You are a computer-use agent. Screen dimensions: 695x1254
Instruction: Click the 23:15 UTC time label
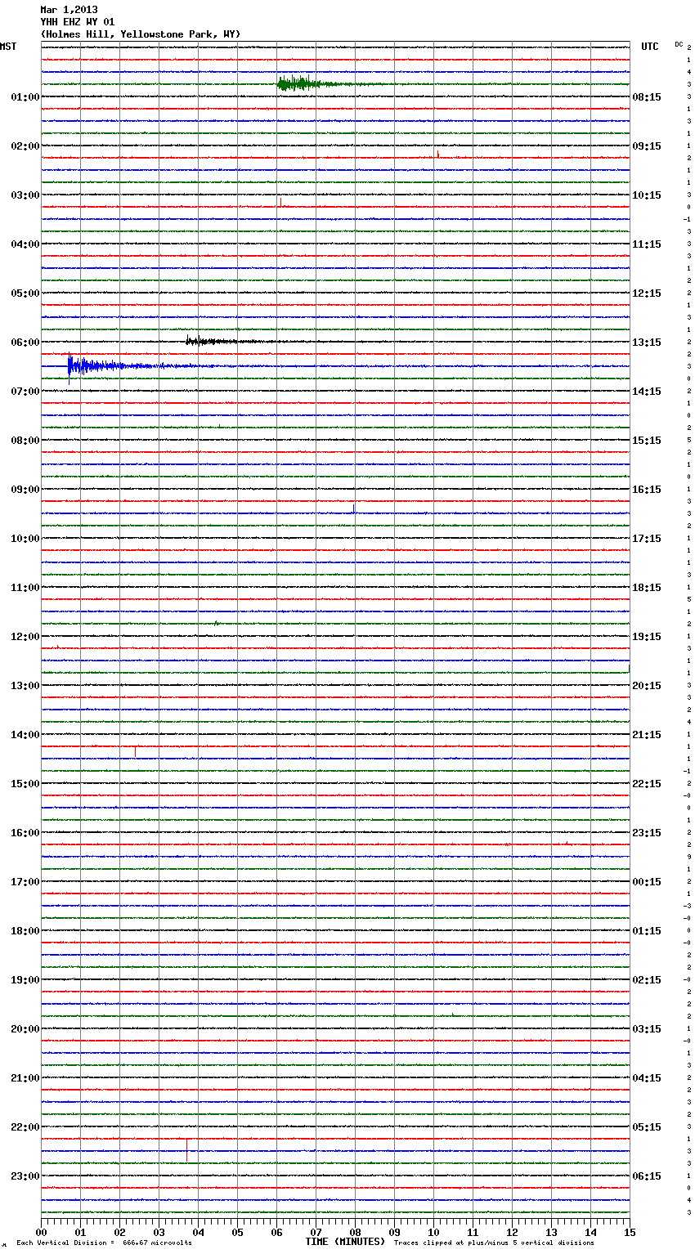[647, 833]
